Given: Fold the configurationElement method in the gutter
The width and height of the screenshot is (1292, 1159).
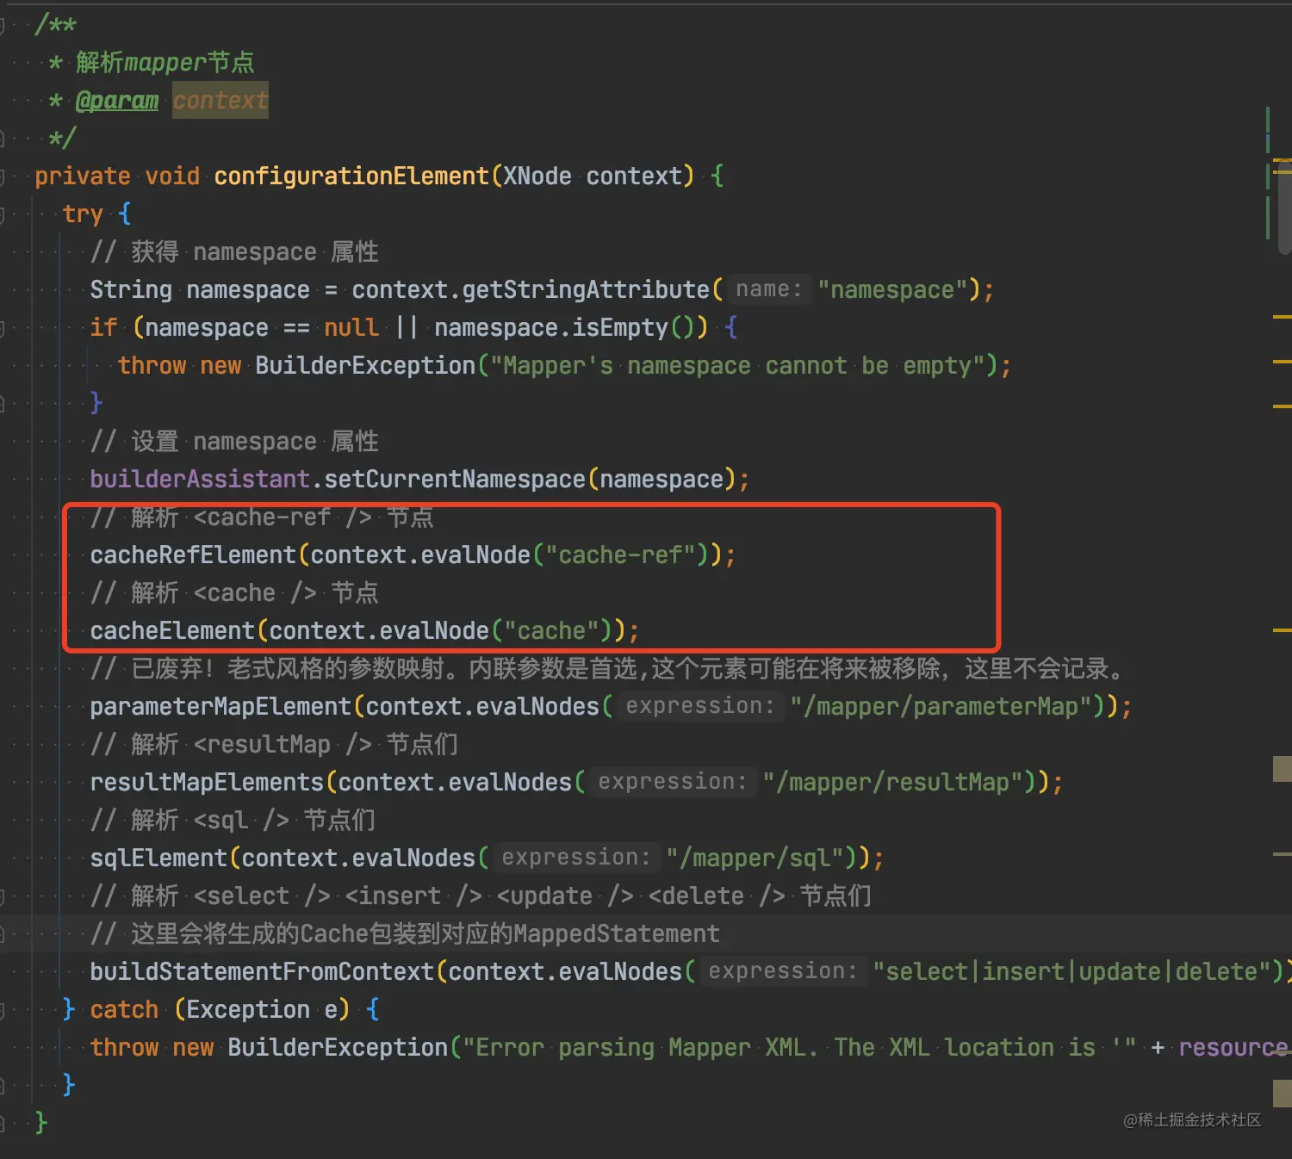Looking at the screenshot, I should [3, 177].
